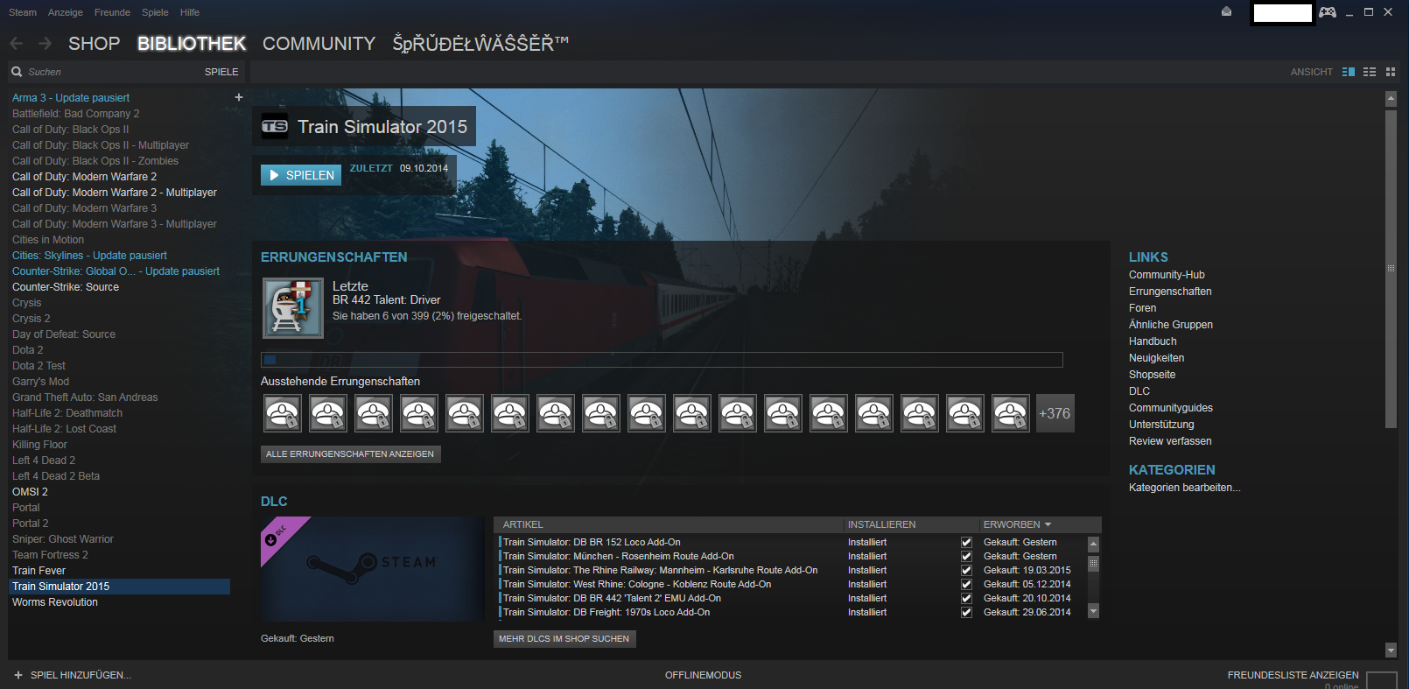Viewport: 1409px width, 689px height.
Task: Click the friends list box icon
Action: tap(1382, 679)
